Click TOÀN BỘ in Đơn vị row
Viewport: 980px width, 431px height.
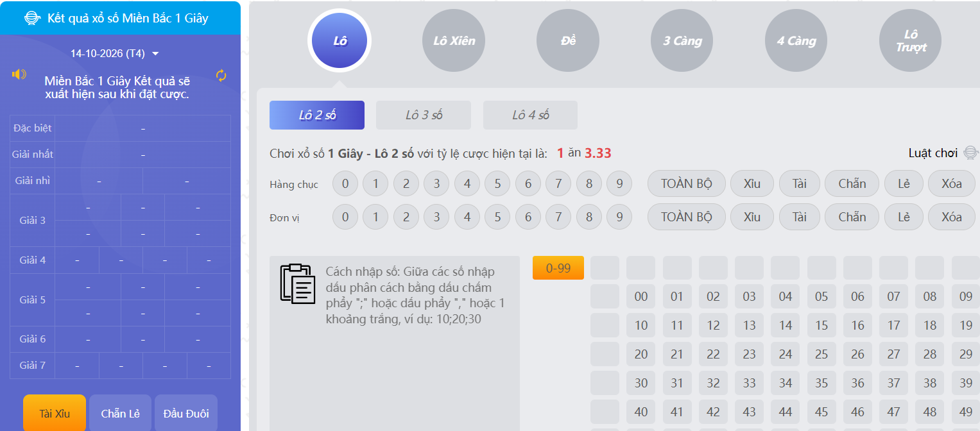tap(687, 217)
